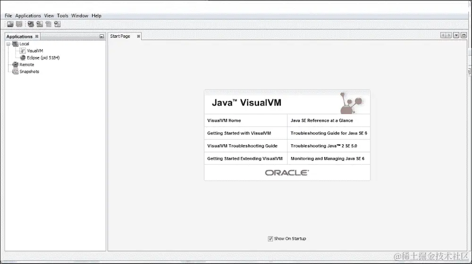Open the View menu
This screenshot has height=264, width=472.
tap(49, 16)
